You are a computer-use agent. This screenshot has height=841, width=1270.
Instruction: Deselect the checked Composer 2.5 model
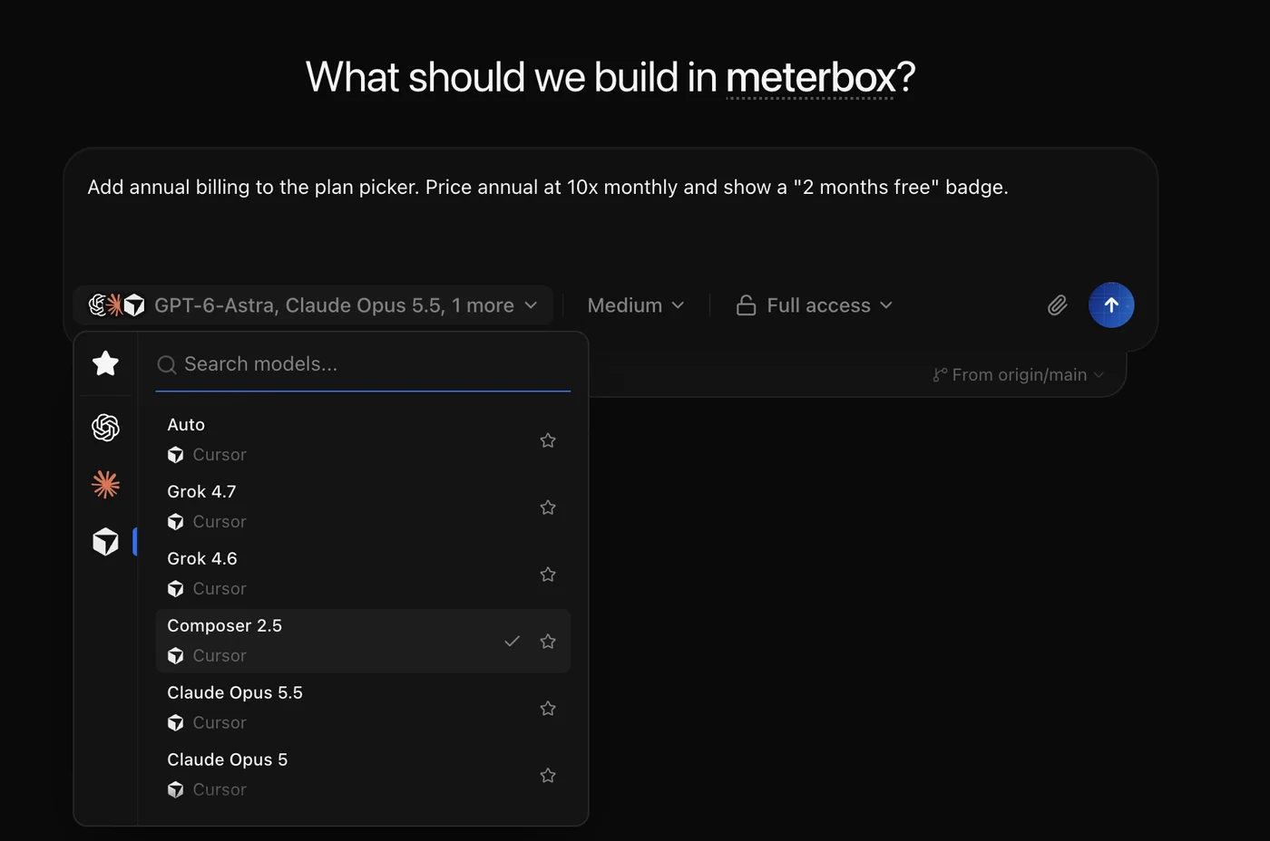(363, 641)
